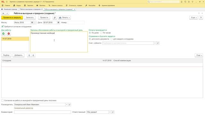Open the 1C main menu hamburger icon
205x115 pixels.
[x=7, y=2]
